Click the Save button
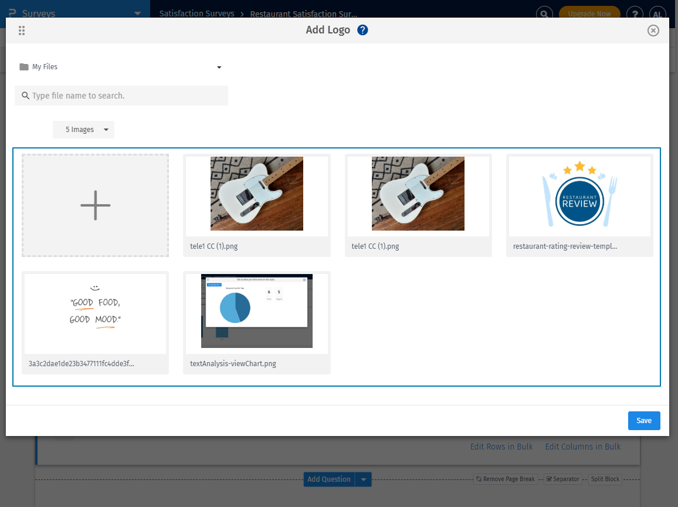 click(x=644, y=421)
